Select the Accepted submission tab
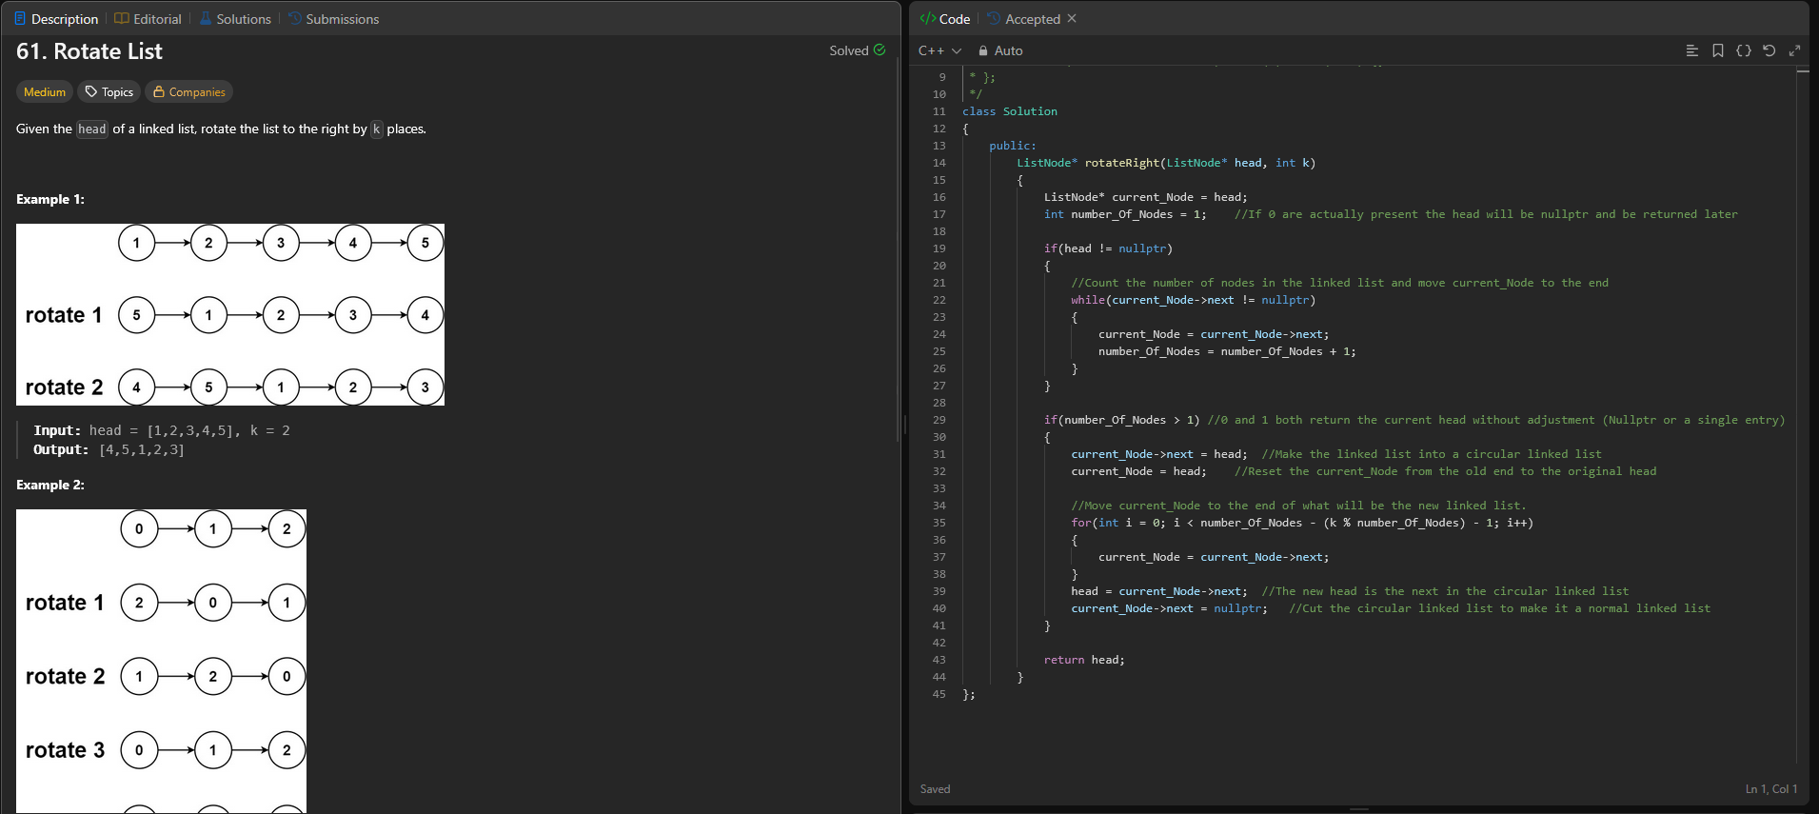The image size is (1819, 814). tap(1032, 19)
